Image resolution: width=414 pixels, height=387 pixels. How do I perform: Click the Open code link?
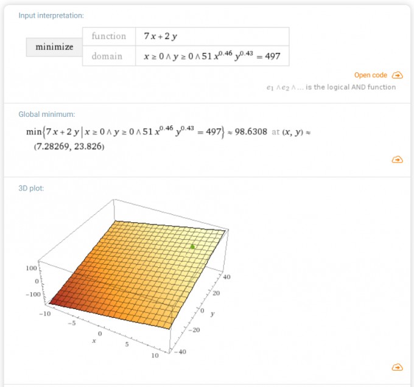tap(370, 75)
